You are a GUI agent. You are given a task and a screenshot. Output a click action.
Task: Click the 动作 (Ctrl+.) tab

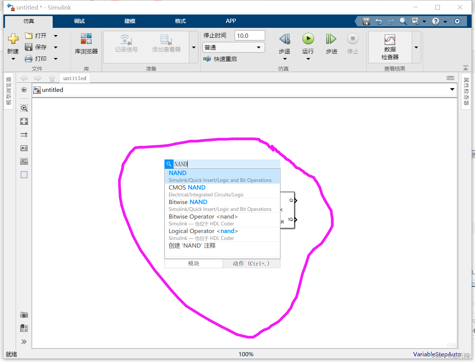[x=251, y=264]
